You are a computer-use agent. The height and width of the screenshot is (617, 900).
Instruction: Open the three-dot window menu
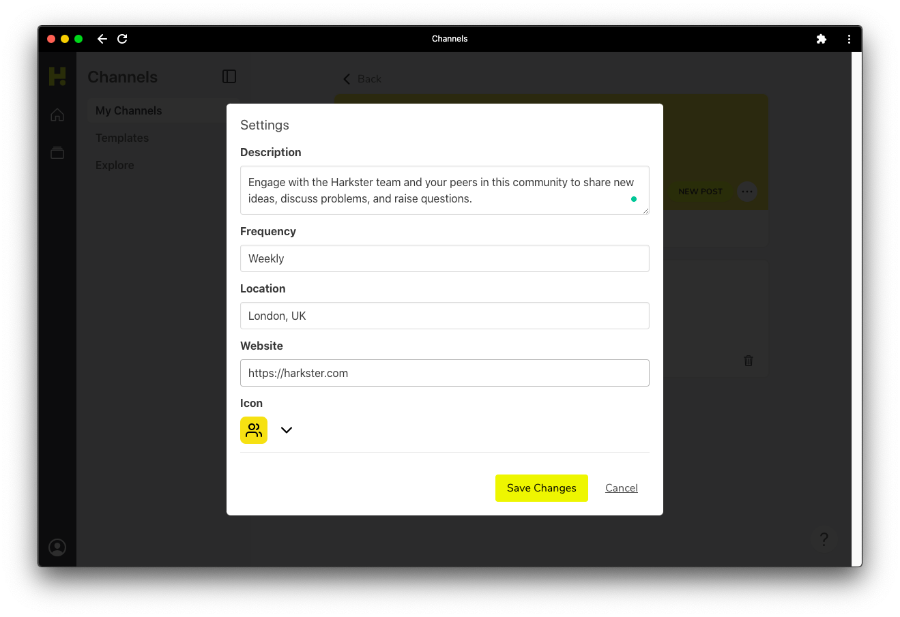pos(849,39)
